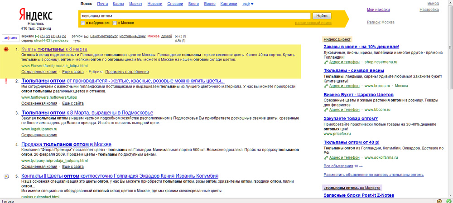Open the Карты tab
This screenshot has width=453, height=203.
click(118, 4)
